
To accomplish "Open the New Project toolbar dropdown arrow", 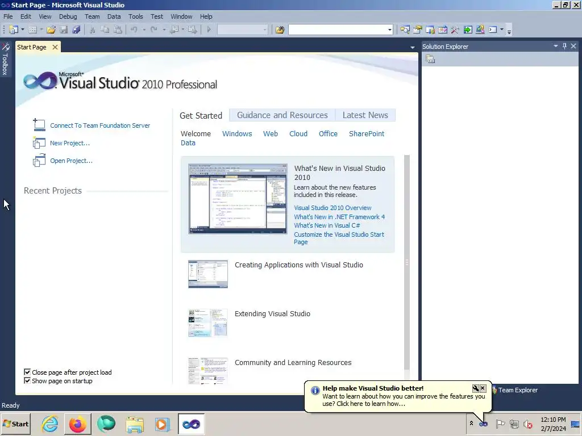I will (x=23, y=30).
